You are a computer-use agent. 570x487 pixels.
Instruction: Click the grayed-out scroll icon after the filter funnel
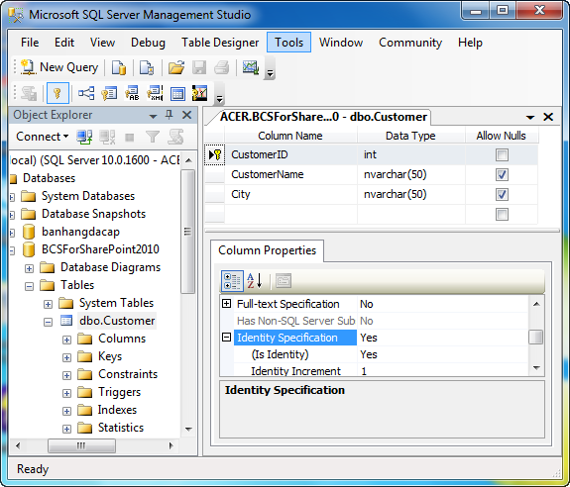[x=175, y=138]
